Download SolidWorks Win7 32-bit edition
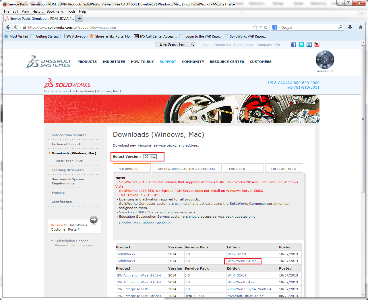The image size is (368, 300). 237,254
